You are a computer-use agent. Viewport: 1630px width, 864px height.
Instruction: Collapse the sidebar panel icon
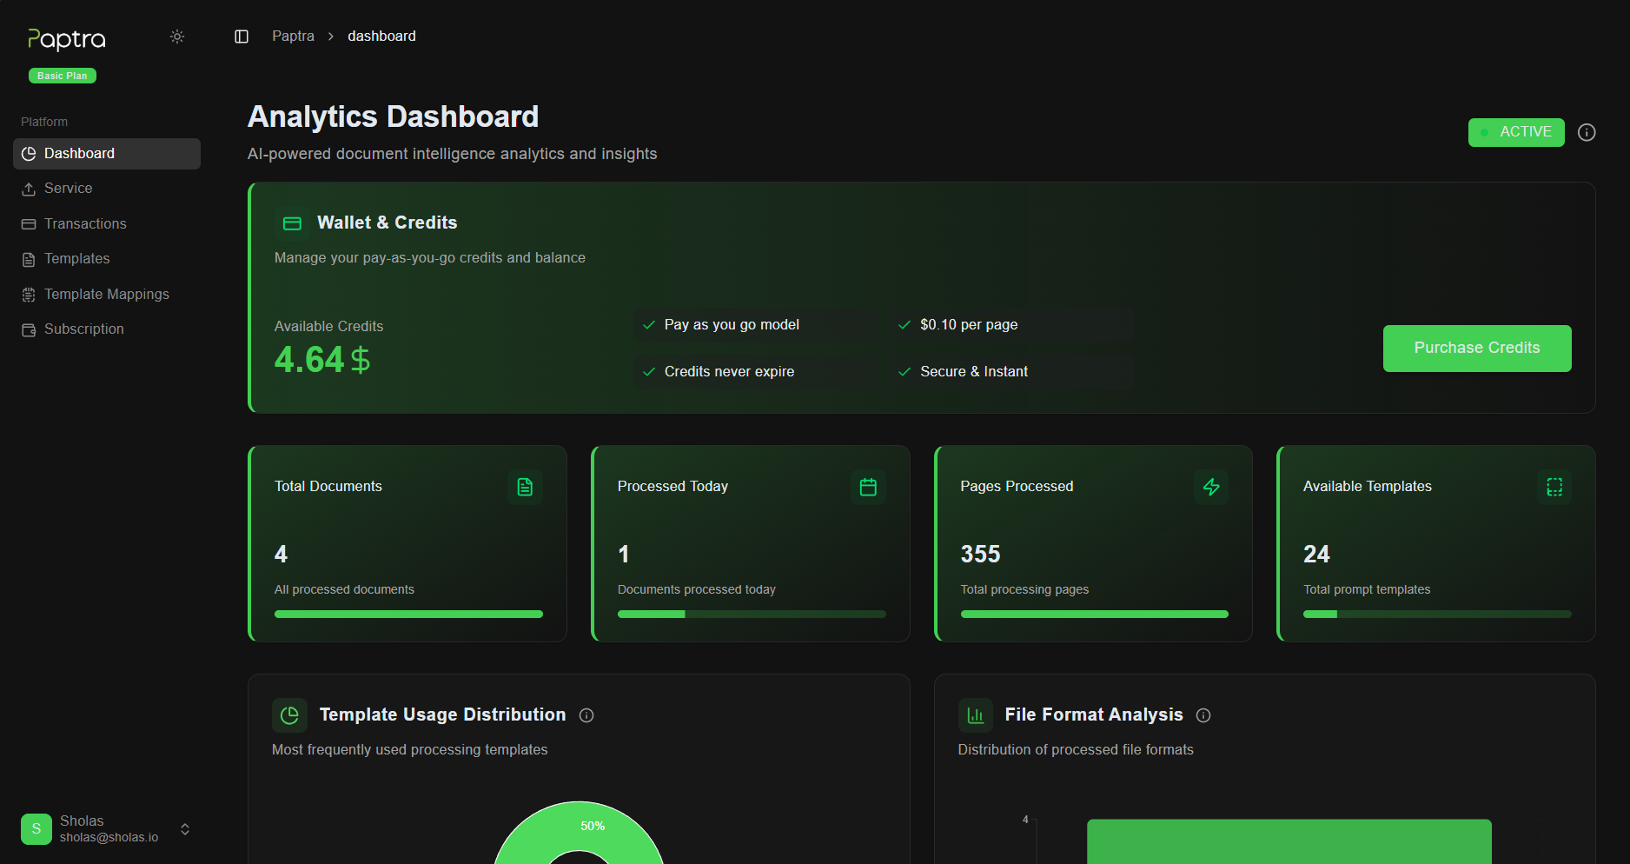coord(242,37)
